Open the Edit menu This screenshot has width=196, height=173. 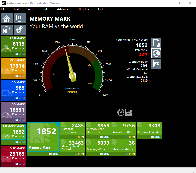(16, 9)
